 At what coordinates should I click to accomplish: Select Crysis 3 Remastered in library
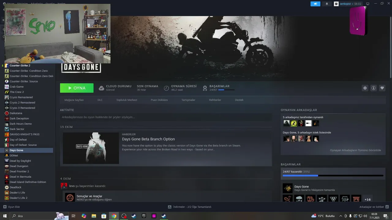pos(22,108)
